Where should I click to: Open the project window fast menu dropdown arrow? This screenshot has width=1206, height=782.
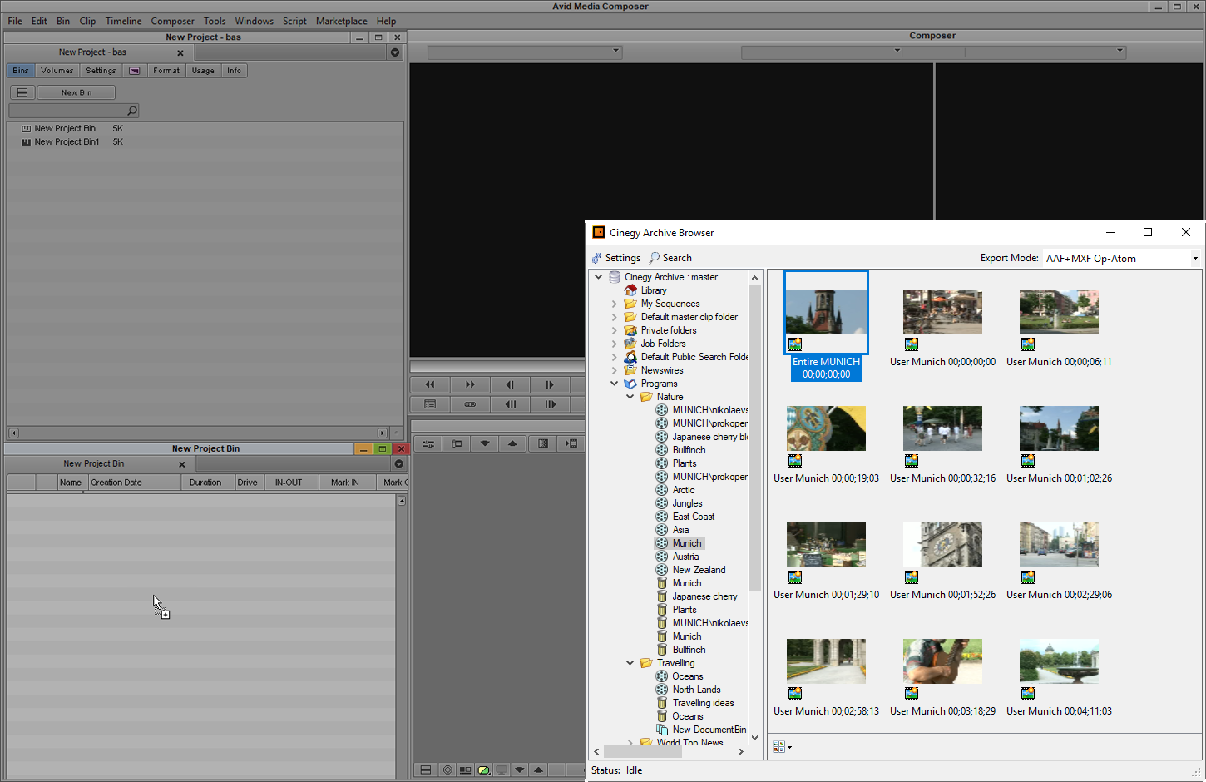(395, 52)
